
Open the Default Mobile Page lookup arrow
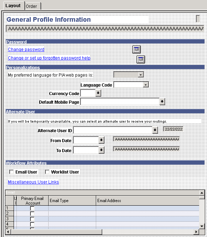162,102
